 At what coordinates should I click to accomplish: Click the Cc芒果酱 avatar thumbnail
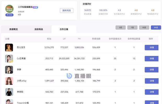tap(9, 58)
